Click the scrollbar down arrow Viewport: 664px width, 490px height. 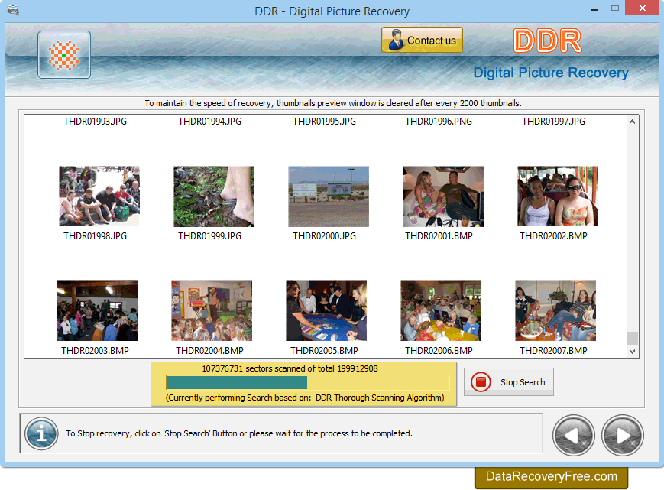point(632,351)
